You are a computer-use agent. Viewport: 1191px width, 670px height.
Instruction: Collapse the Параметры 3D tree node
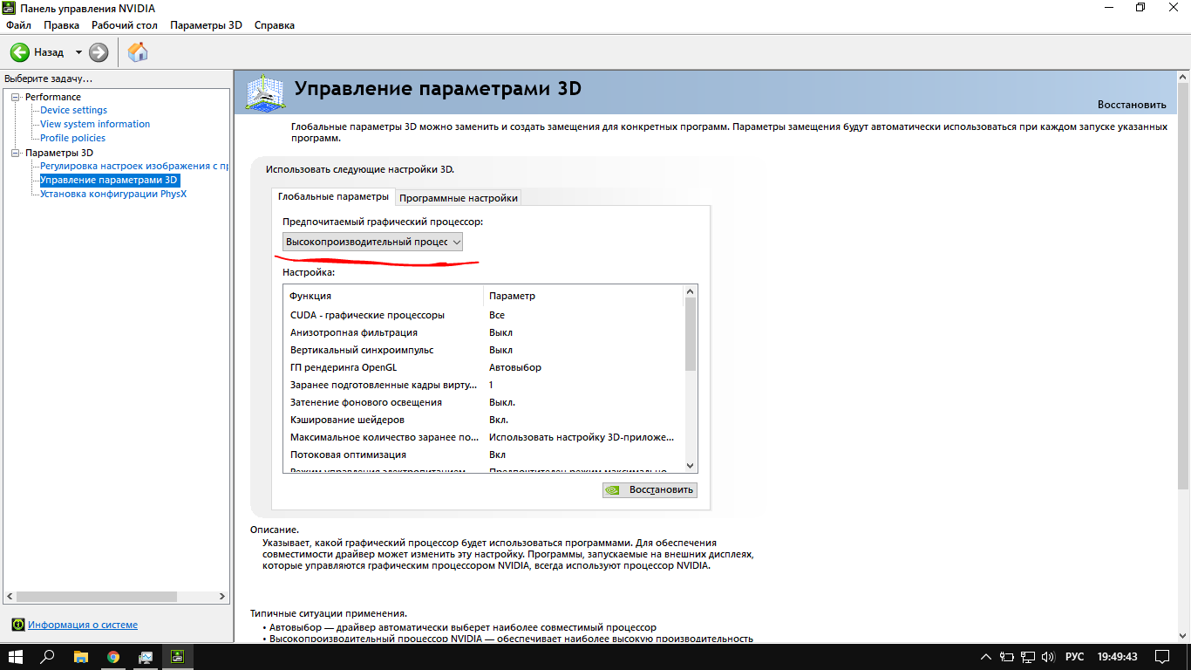coord(15,153)
